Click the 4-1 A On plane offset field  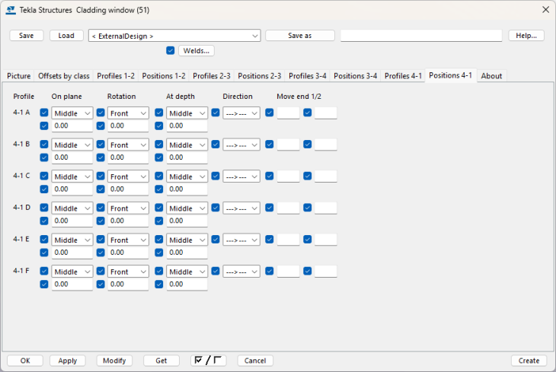click(72, 126)
